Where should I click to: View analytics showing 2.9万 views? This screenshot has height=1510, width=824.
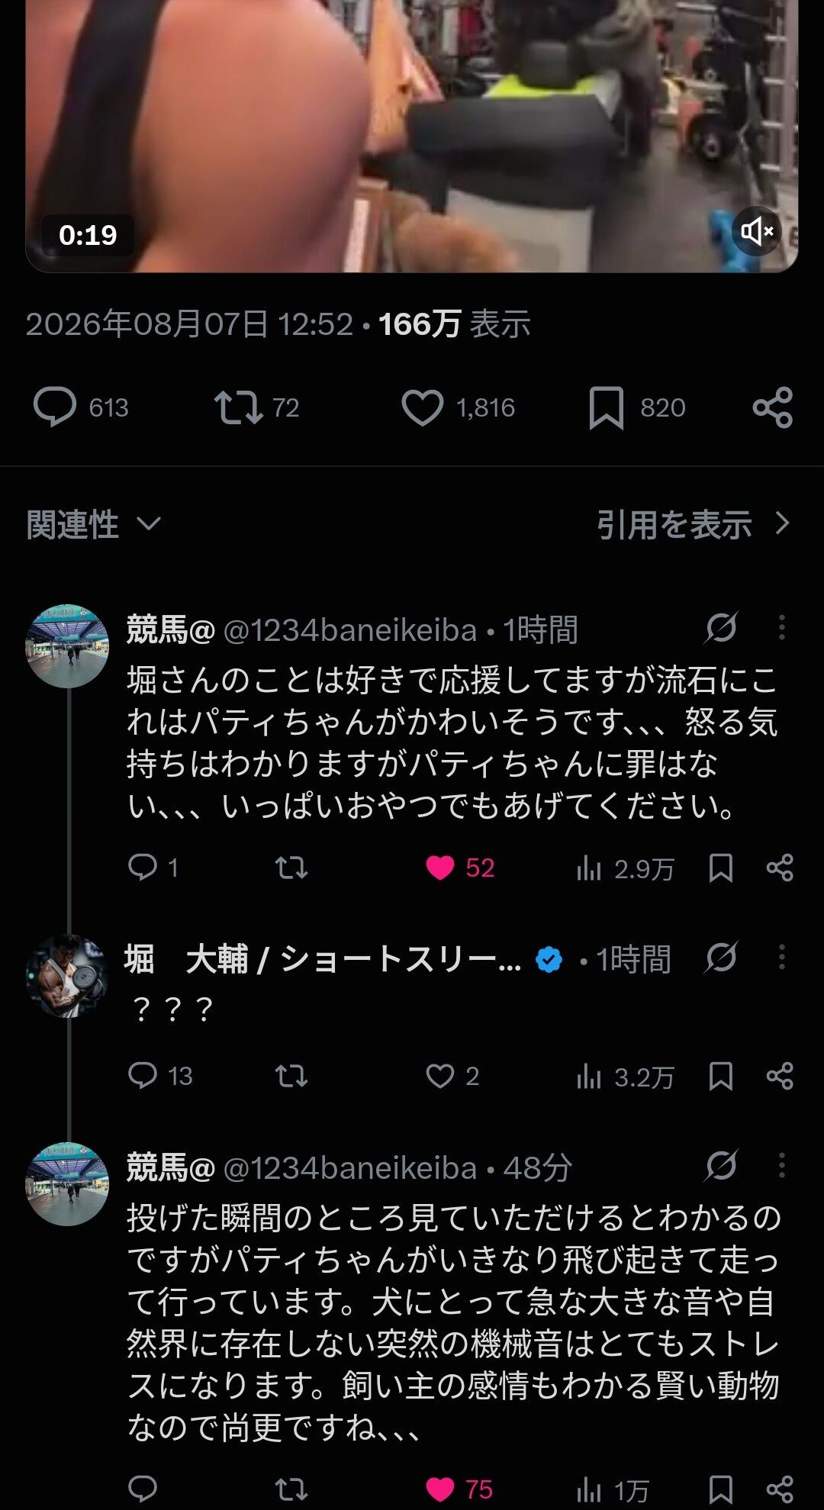(626, 868)
